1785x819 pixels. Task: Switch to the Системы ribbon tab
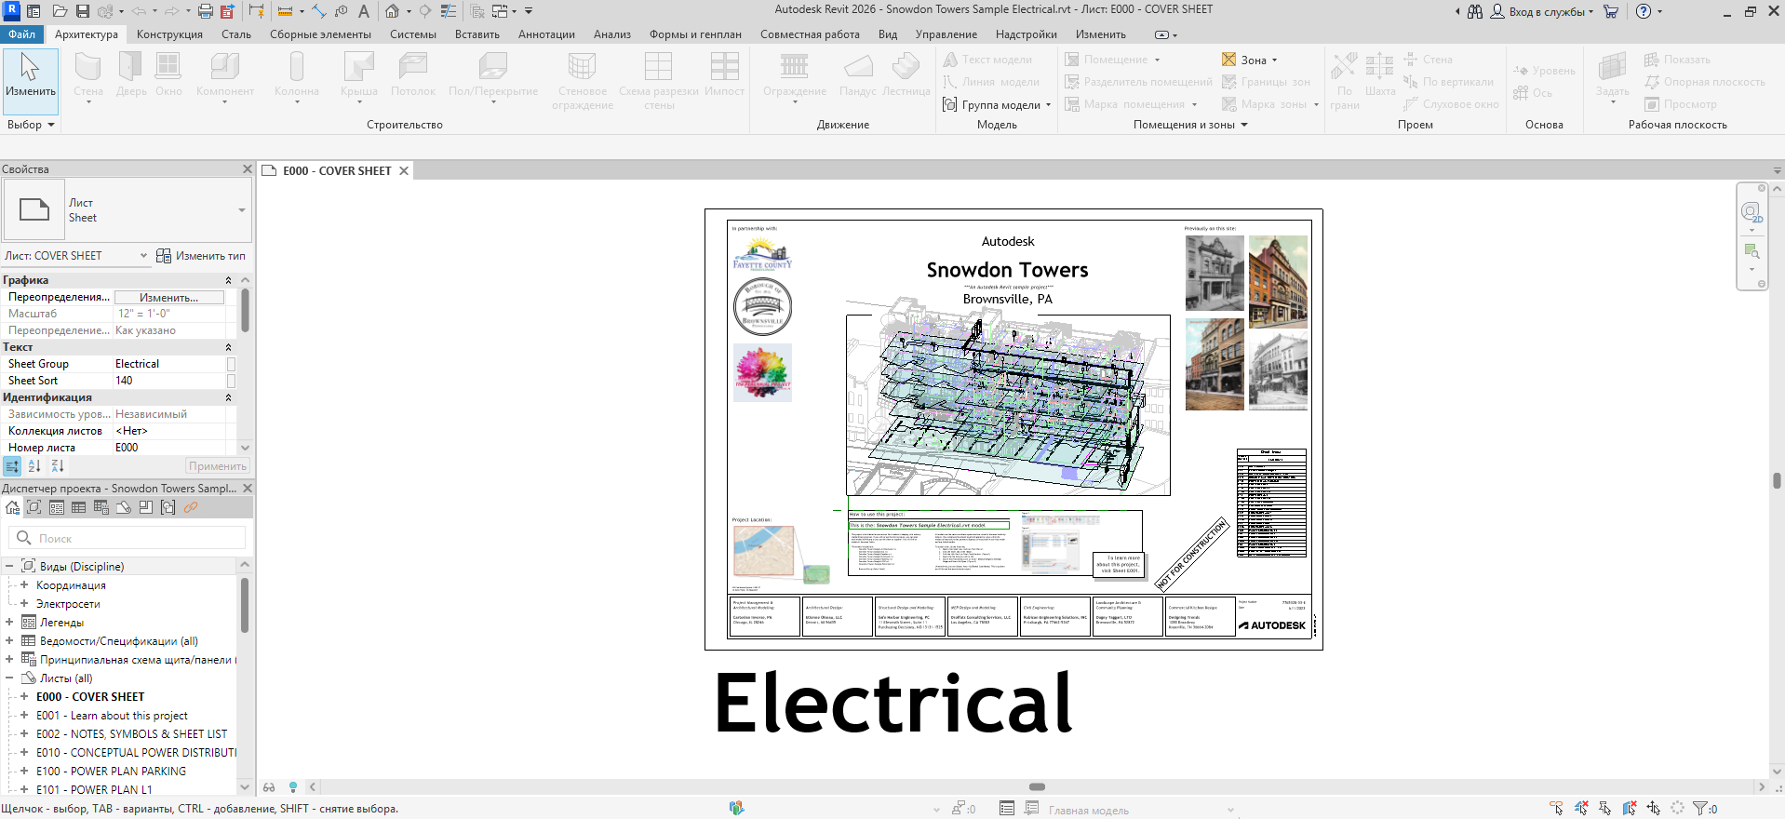[x=413, y=34]
